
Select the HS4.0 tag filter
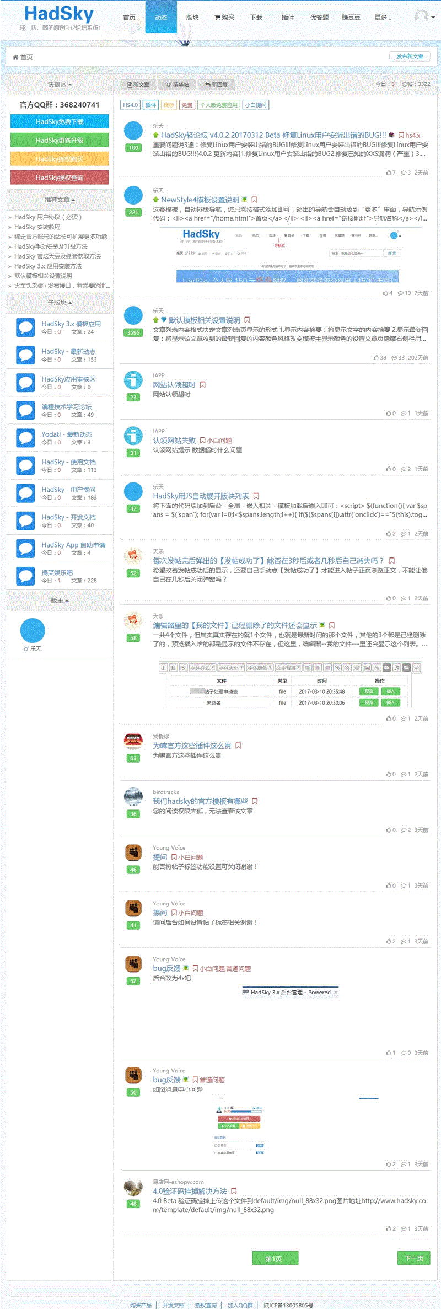[131, 105]
